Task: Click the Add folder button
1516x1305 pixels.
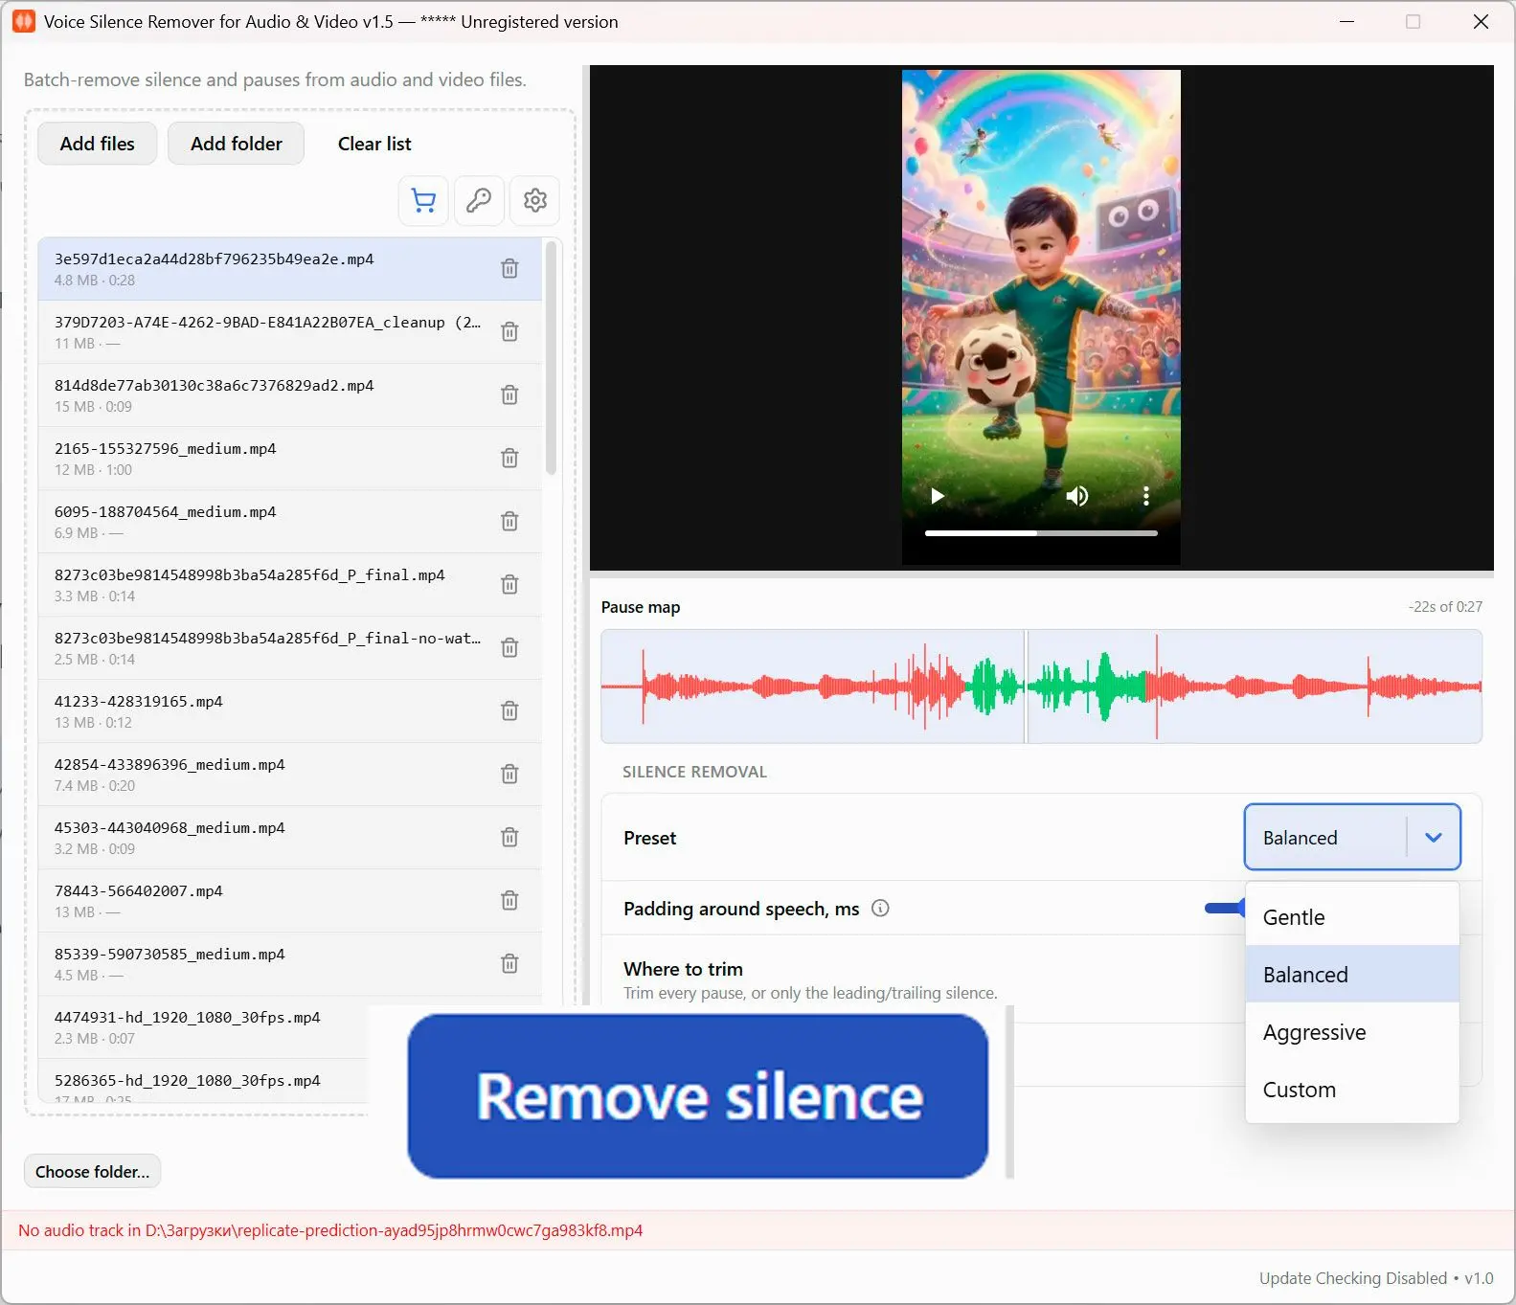Action: click(x=237, y=144)
